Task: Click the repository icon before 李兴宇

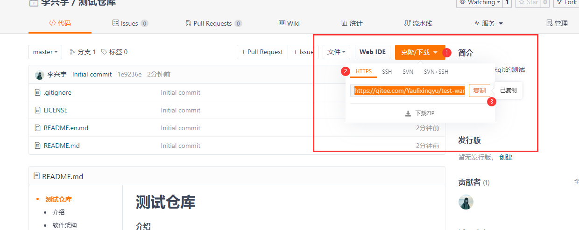Action: (x=33, y=3)
